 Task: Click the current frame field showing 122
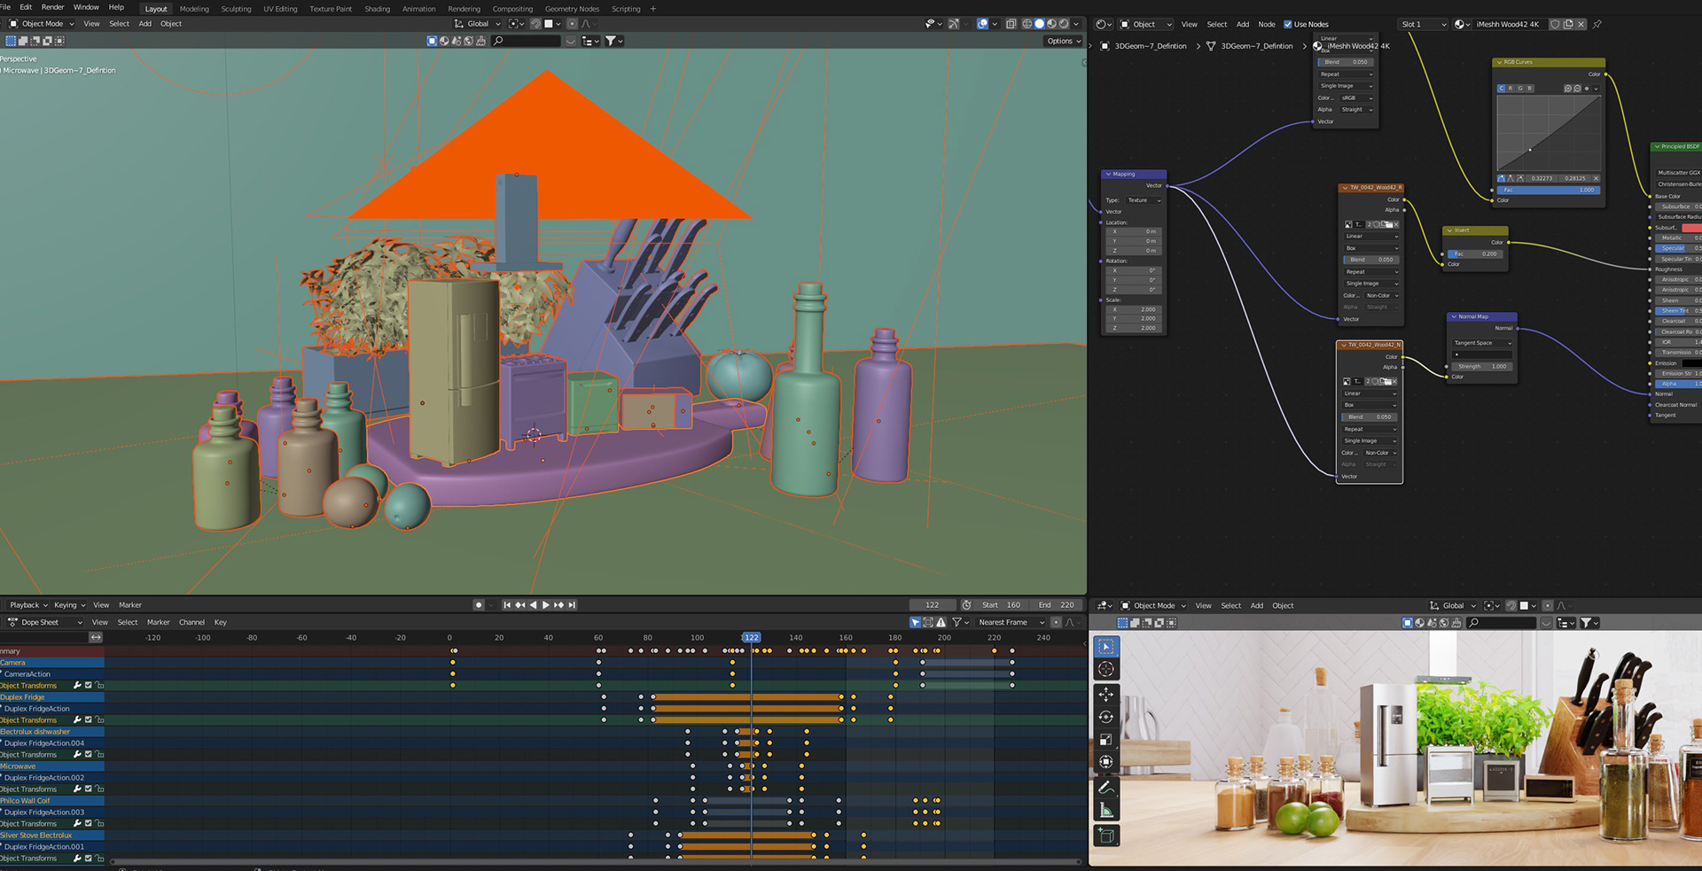click(933, 605)
